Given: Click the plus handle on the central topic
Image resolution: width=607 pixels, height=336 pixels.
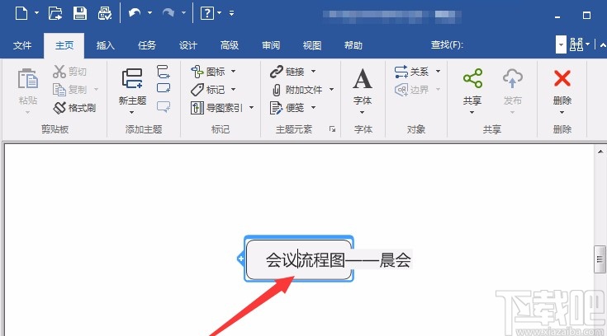Looking at the screenshot, I should click(241, 259).
